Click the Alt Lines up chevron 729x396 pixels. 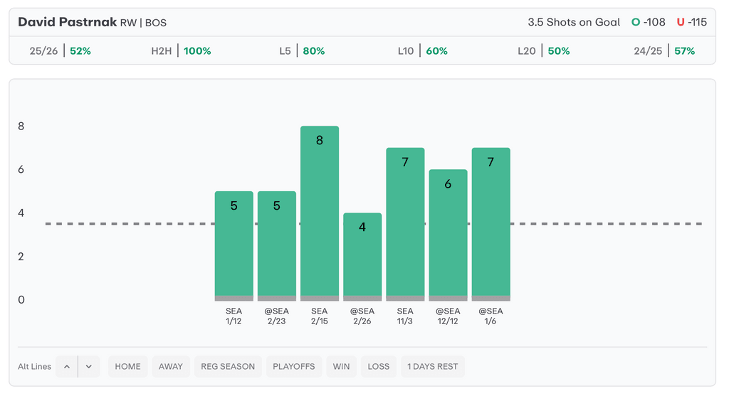(67, 367)
